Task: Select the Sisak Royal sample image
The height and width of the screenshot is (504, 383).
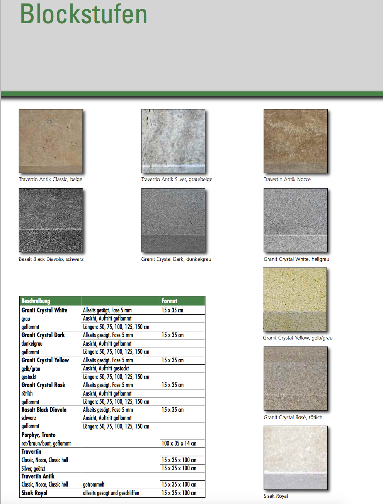Action: (x=295, y=458)
